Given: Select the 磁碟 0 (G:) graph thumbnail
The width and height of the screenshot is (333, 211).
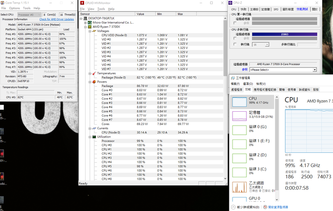Looking at the screenshot, I should tap(240, 130).
